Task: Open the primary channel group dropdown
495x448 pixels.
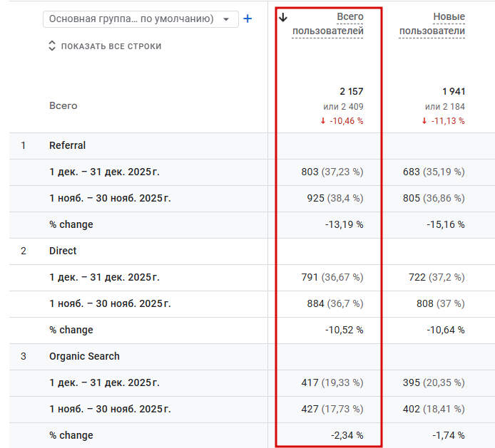Action: 141,19
